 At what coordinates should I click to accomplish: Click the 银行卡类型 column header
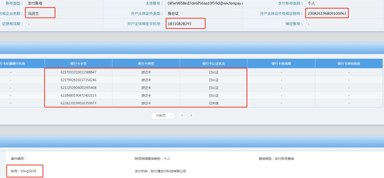click(x=146, y=64)
